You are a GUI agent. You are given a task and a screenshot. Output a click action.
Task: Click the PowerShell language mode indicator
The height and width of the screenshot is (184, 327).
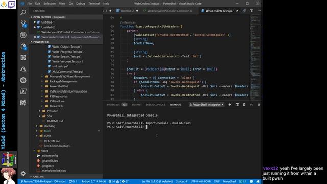[x=229, y=182]
